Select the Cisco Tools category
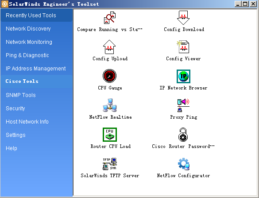259x198 pixels. pyautogui.click(x=36, y=82)
